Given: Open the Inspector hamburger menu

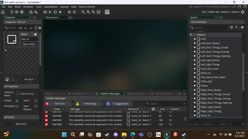Looking at the screenshot, I should (x=40, y=28).
